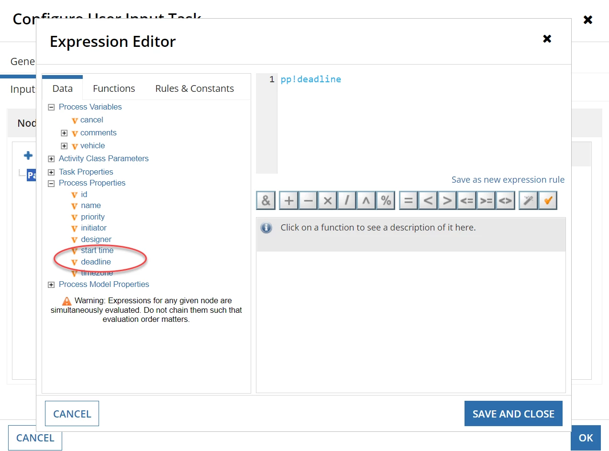Insert the not-equal operator
Image resolution: width=609 pixels, height=451 pixels.
tap(505, 201)
